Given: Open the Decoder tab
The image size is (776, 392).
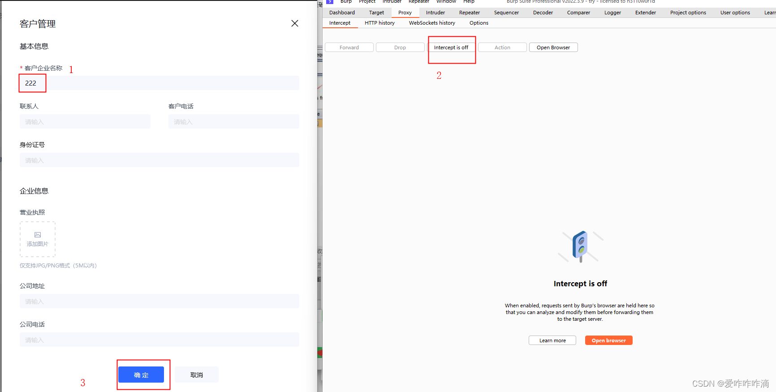Looking at the screenshot, I should click(x=543, y=13).
